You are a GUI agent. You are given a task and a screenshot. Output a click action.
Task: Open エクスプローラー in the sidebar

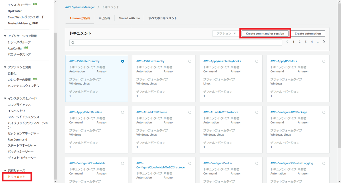[19, 5]
